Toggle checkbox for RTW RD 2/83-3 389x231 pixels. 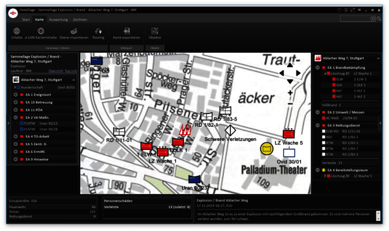[324, 155]
